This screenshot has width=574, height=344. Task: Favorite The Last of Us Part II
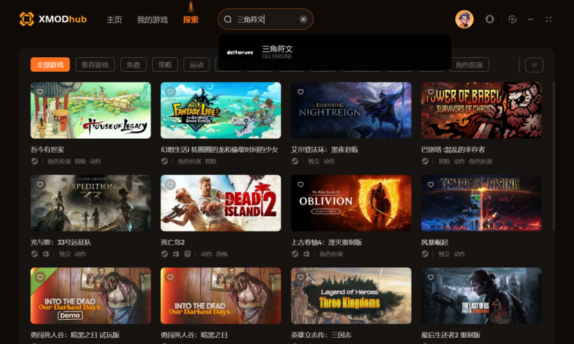[431, 277]
